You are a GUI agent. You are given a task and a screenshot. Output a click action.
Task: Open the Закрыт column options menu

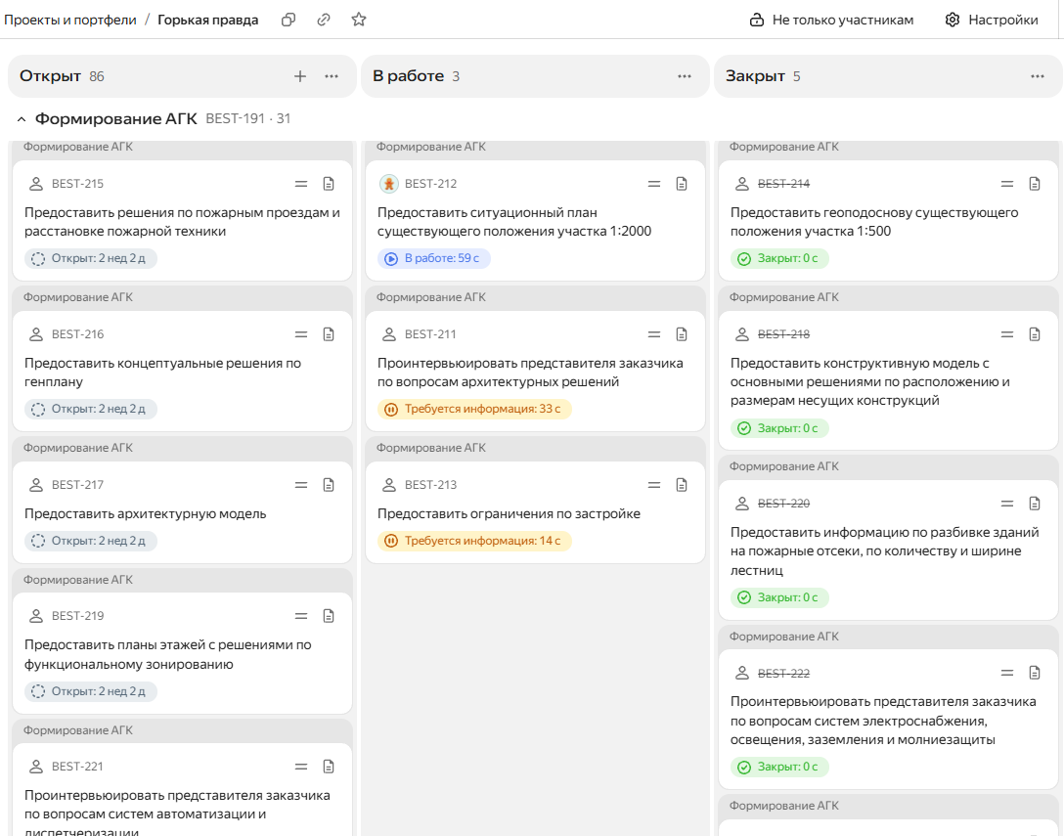tap(1038, 76)
